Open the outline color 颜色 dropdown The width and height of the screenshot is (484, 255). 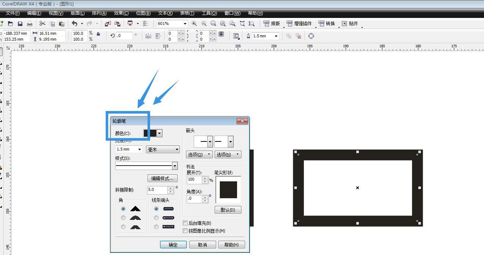pyautogui.click(x=159, y=133)
